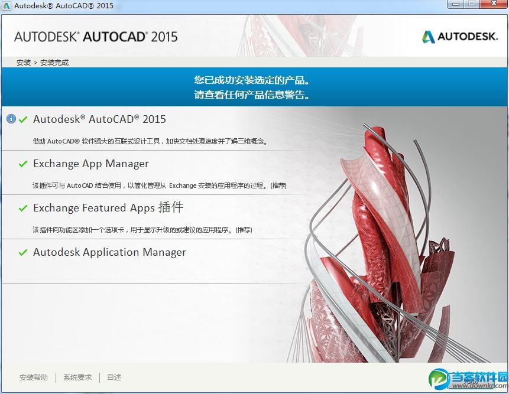Viewport: 509px width, 394px height.
Task: Click the Featured Apps description about 选项卡
Action: pyautogui.click(x=142, y=230)
